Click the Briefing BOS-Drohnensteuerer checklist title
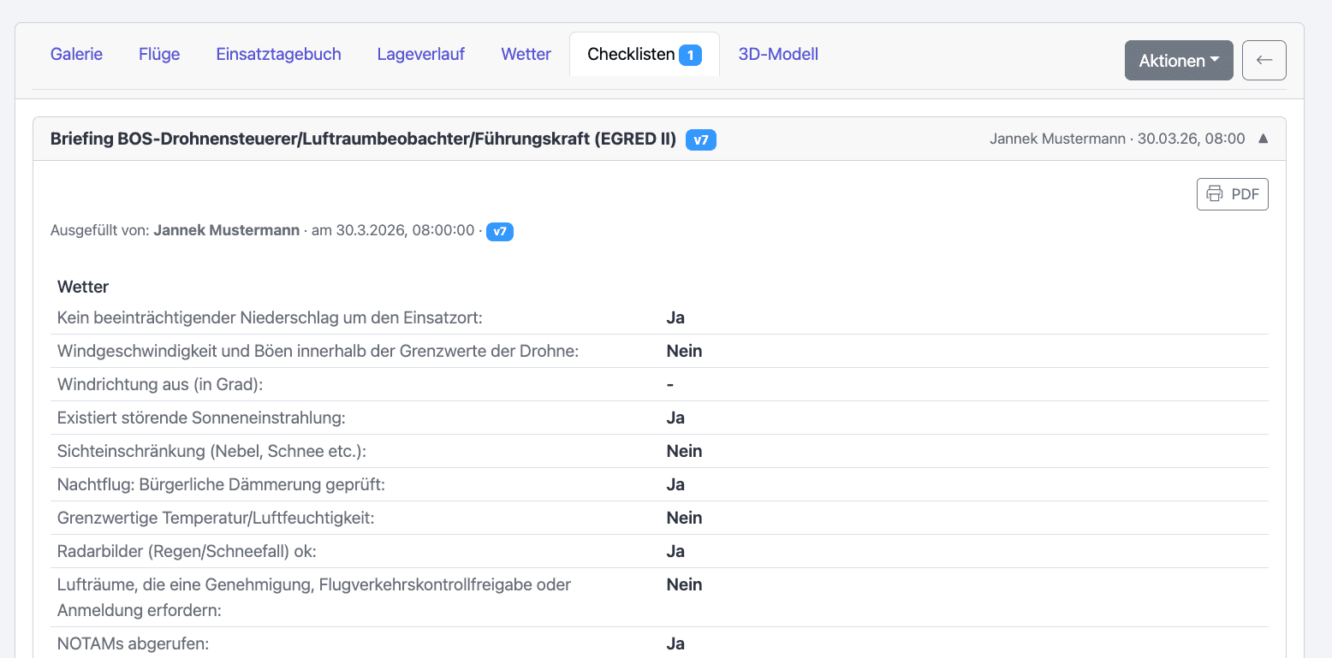The width and height of the screenshot is (1332, 658). [x=364, y=139]
